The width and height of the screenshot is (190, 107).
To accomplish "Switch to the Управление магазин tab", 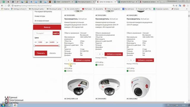I will point(149,2).
